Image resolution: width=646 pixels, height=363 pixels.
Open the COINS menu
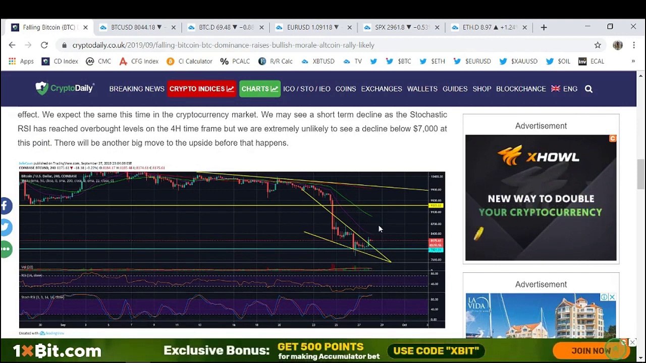346,89
